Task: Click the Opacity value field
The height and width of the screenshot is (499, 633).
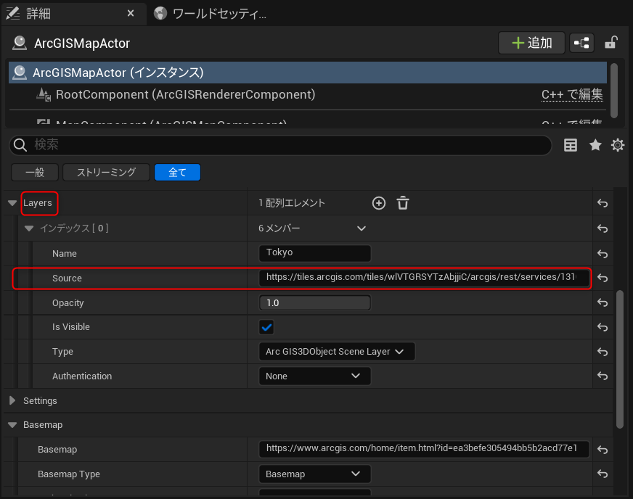Action: point(315,302)
